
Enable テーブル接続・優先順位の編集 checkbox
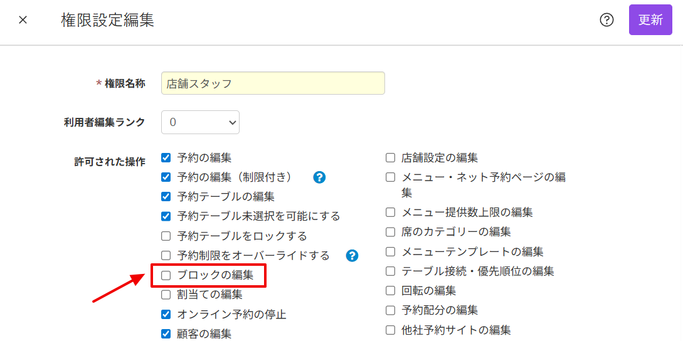pyautogui.click(x=390, y=271)
